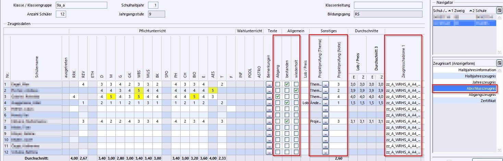The width and height of the screenshot is (503, 161).
Task: Open Projektprüfung Thema editor for row 12
Action: click(x=325, y=152)
